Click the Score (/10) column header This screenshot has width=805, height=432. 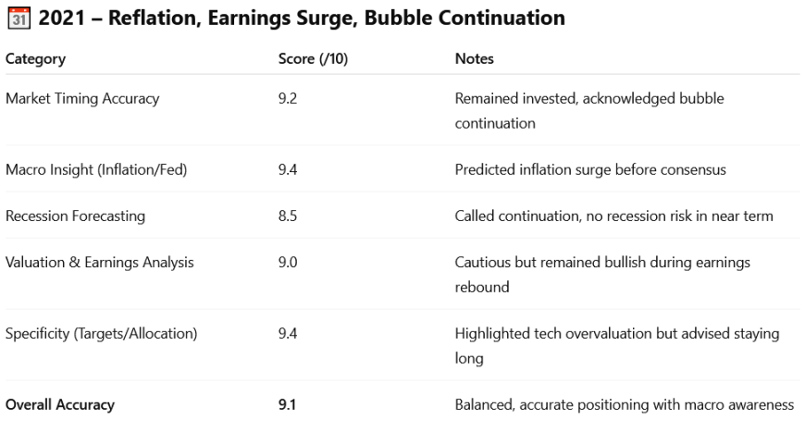pos(313,59)
